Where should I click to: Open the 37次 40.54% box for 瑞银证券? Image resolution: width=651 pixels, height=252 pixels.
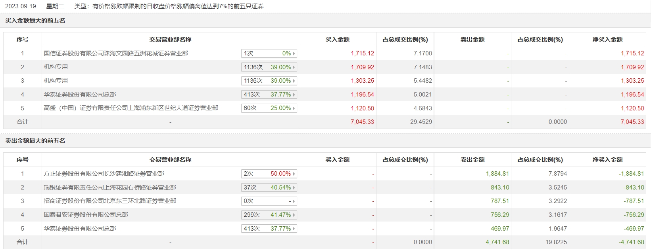[x=269, y=188]
